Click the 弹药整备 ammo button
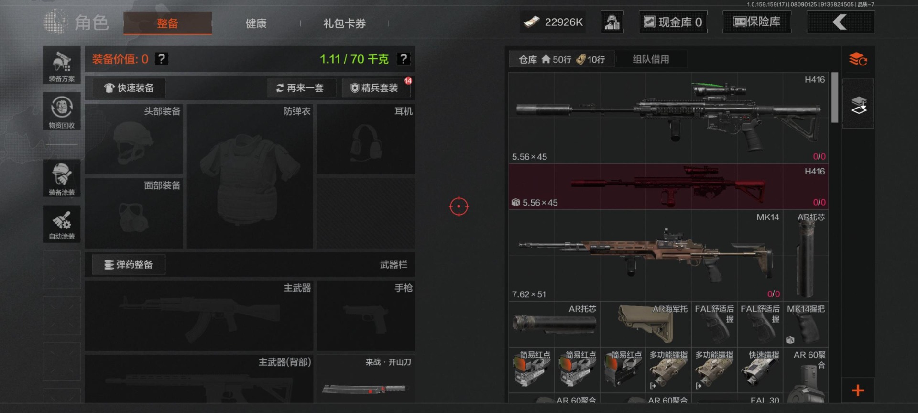The height and width of the screenshot is (413, 918). 129,264
